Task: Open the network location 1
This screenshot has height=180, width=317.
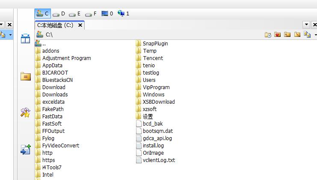Action: click(x=123, y=14)
